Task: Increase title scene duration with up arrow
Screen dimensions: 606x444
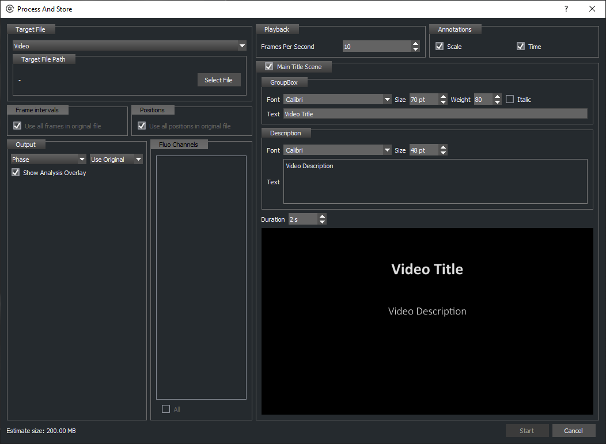Action: click(x=322, y=217)
